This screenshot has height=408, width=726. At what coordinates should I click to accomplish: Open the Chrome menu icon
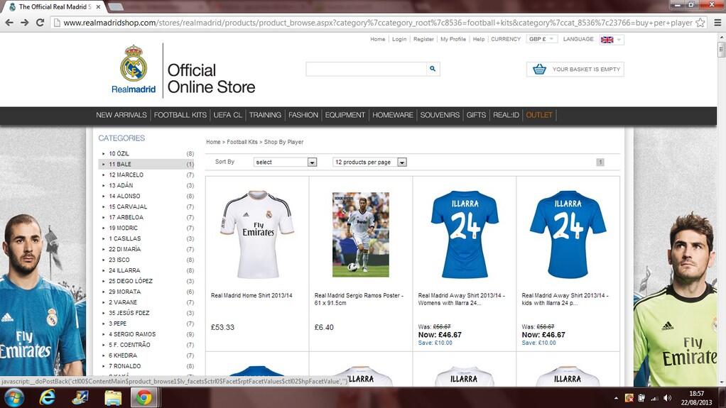coord(717,23)
